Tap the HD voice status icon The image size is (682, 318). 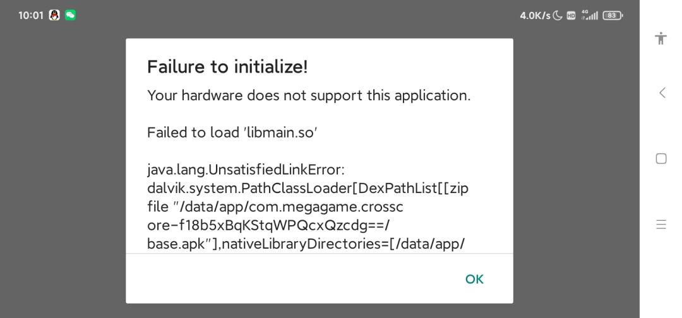571,16
